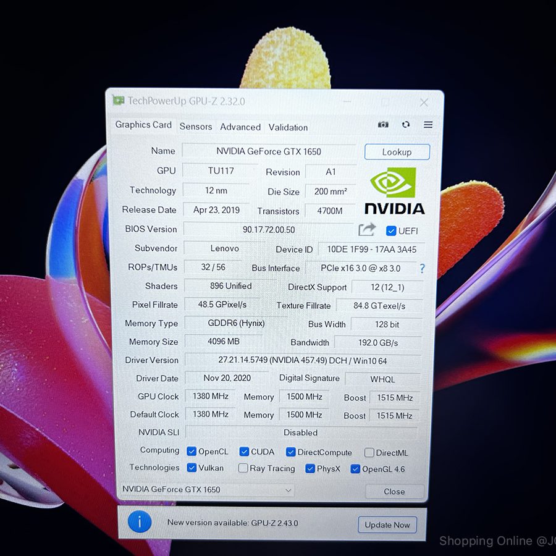Image resolution: width=556 pixels, height=556 pixels.
Task: Take a screenshot with the camera icon
Action: 383,124
